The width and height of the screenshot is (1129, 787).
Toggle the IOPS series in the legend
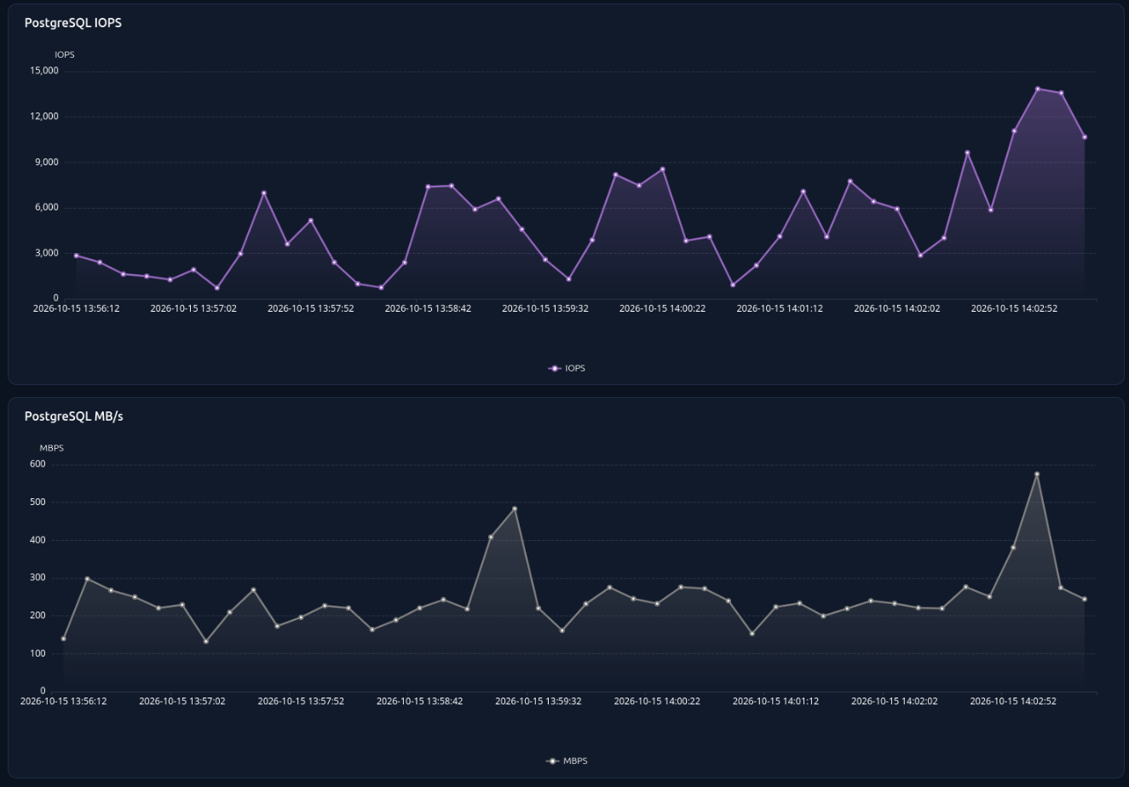tap(567, 368)
